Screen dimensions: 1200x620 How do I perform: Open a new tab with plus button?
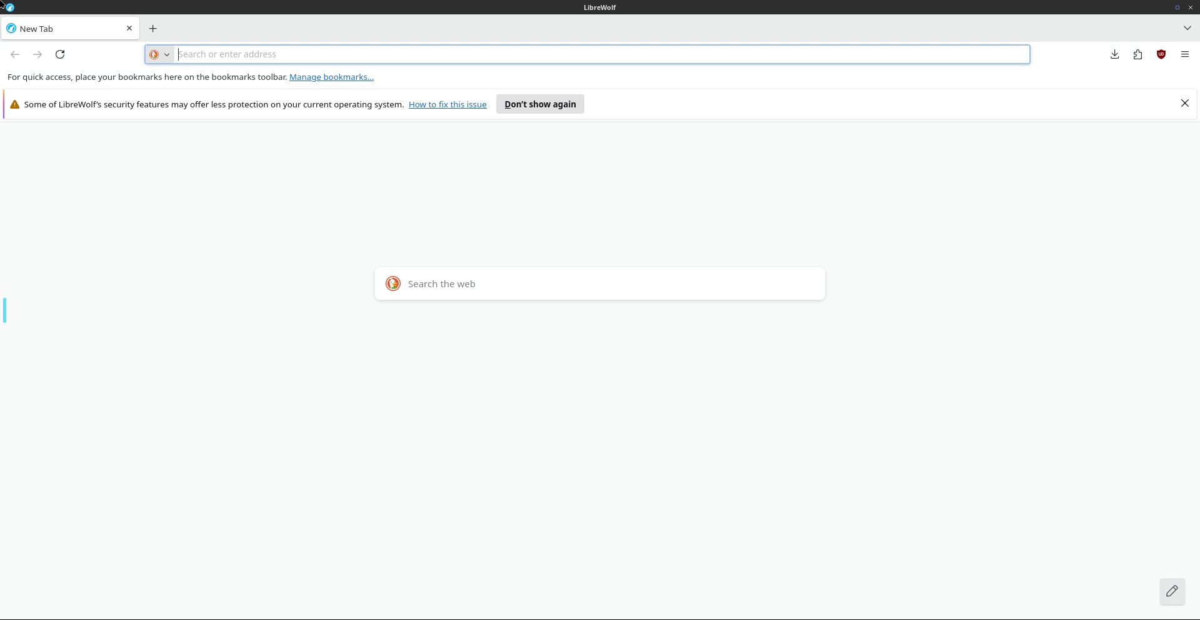tap(152, 29)
